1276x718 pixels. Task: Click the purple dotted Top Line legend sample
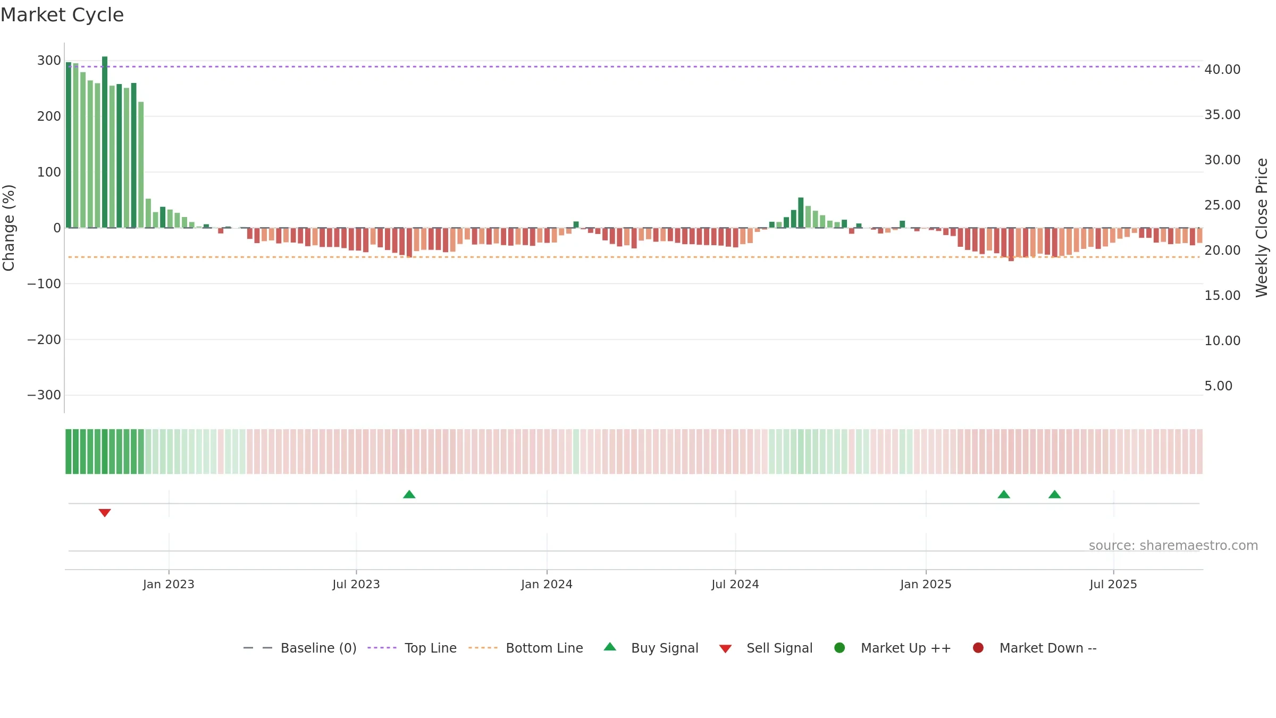click(x=382, y=648)
